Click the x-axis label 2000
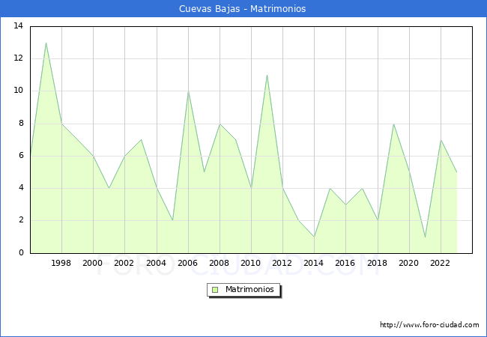The height and width of the screenshot is (337, 487). (92, 263)
